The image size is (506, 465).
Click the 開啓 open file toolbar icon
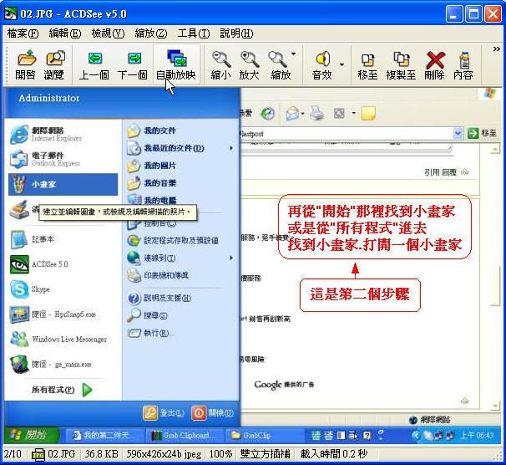[26, 64]
